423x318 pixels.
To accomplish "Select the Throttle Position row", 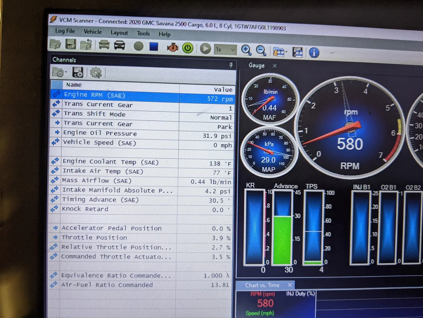I will pyautogui.click(x=140, y=238).
